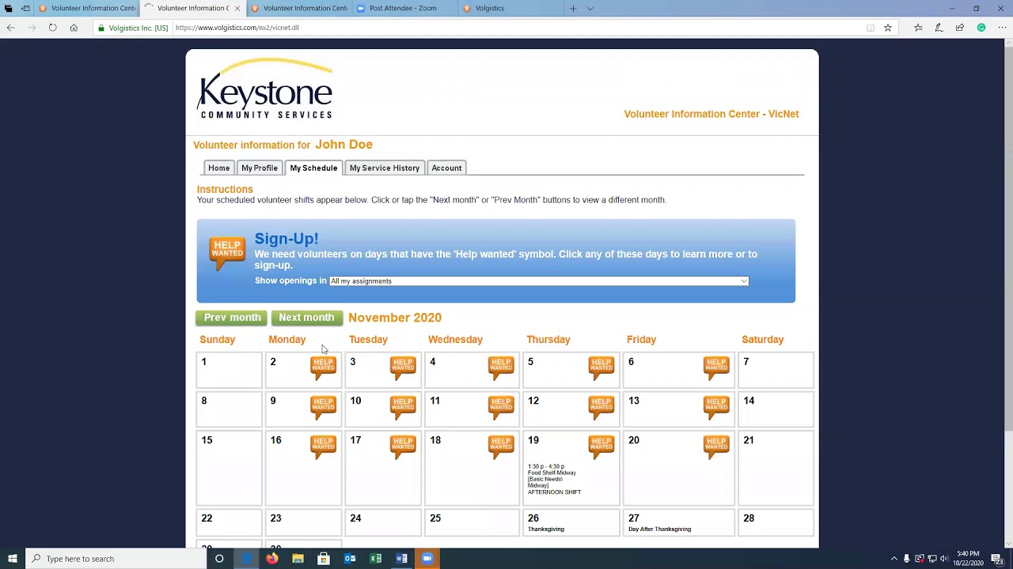Open Help Wanted on Monday November 2
This screenshot has width=1013, height=569.
coord(323,367)
